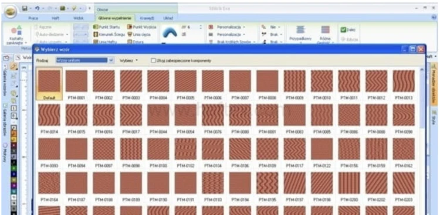
Task: Click the Dalej green check button
Action: [348, 29]
